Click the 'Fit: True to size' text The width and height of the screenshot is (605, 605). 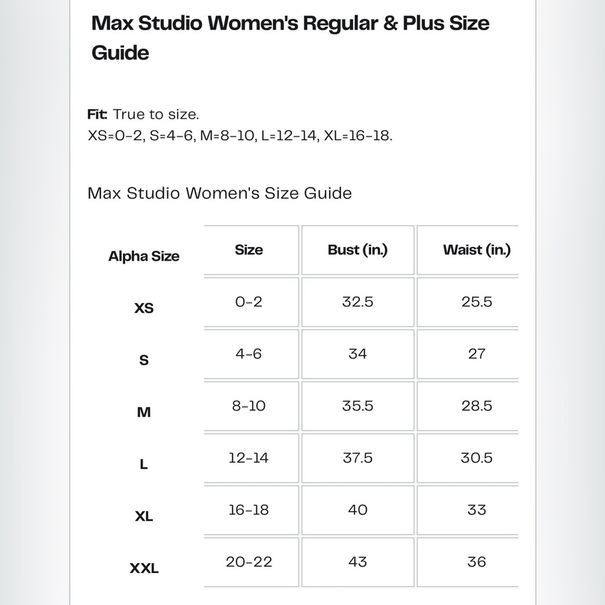tap(143, 114)
